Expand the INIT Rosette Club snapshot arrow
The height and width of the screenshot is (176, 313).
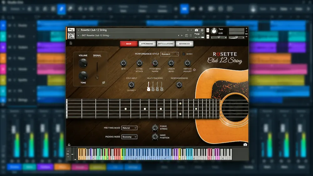(x=79, y=36)
